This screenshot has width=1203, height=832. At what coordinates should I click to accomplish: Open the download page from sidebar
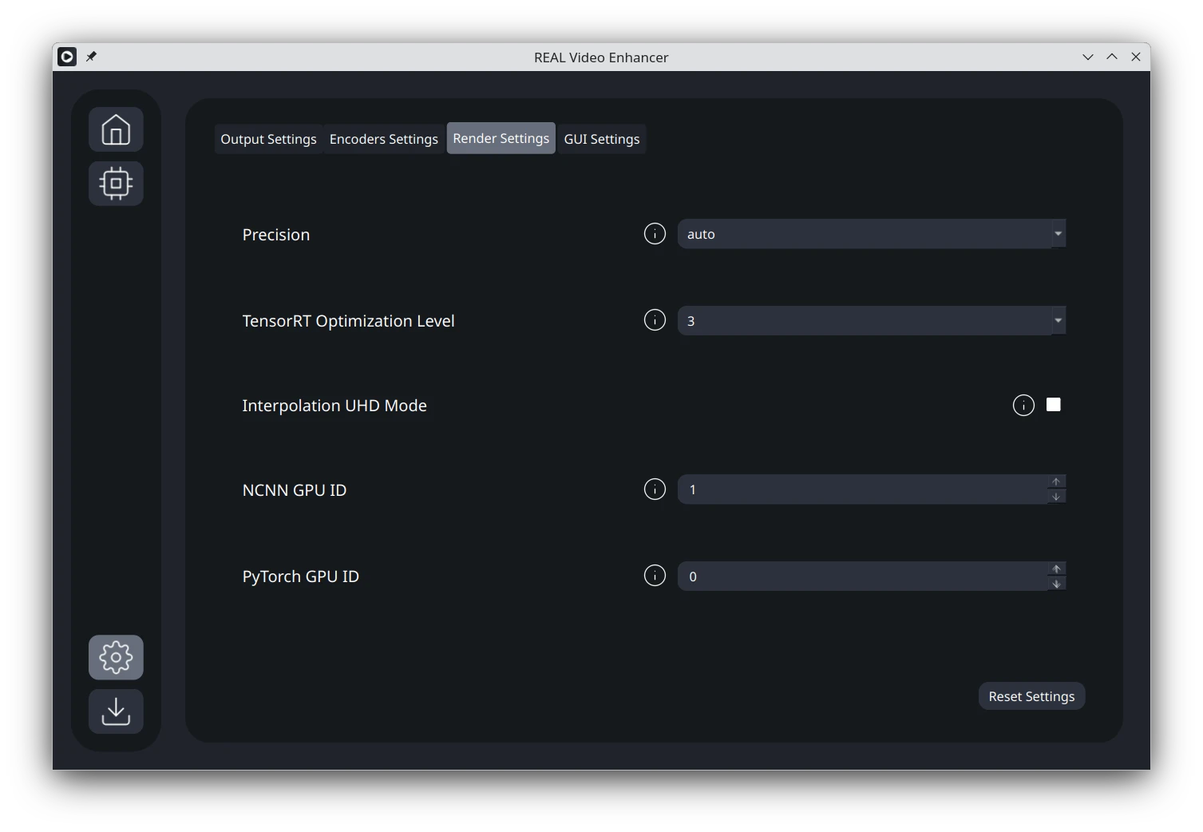coord(116,711)
